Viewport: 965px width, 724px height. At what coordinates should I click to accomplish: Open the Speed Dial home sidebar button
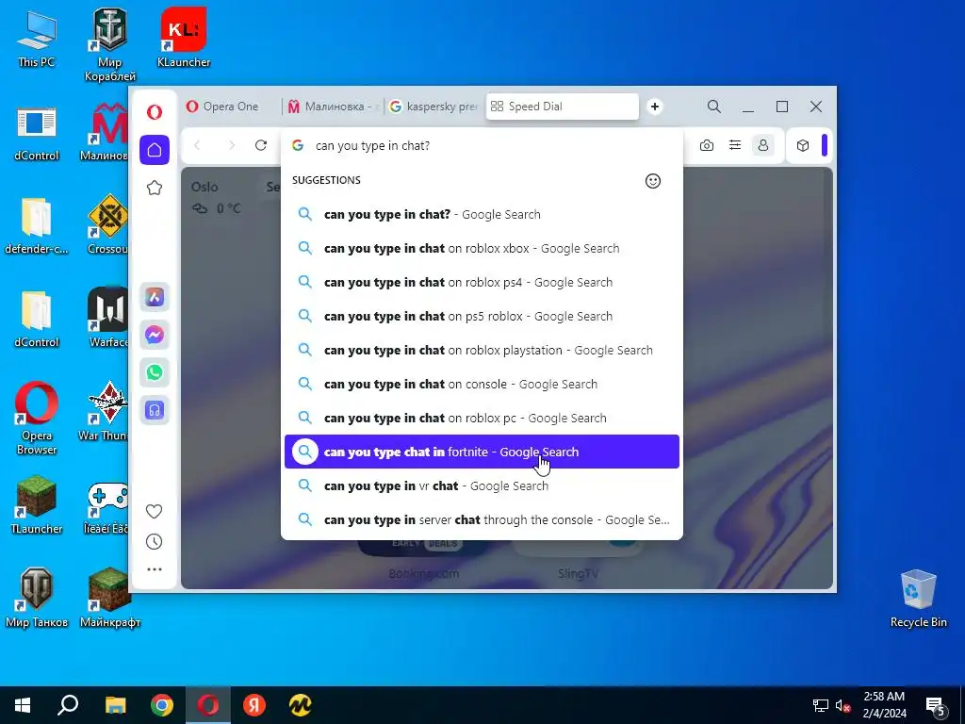click(x=155, y=150)
